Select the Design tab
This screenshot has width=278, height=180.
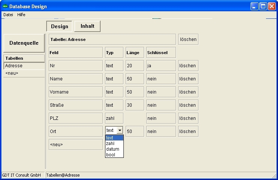coord(60,26)
